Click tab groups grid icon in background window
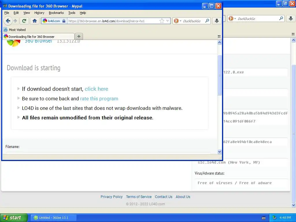Screen dimensions: 296x222 293,34
